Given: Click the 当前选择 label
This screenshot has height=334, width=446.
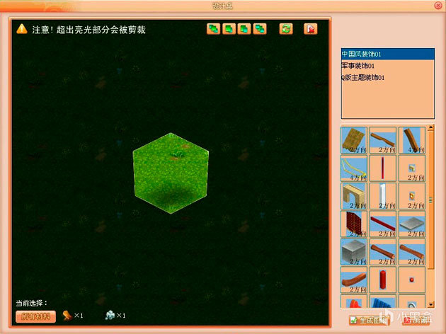Looking at the screenshot, I should pyautogui.click(x=32, y=303).
